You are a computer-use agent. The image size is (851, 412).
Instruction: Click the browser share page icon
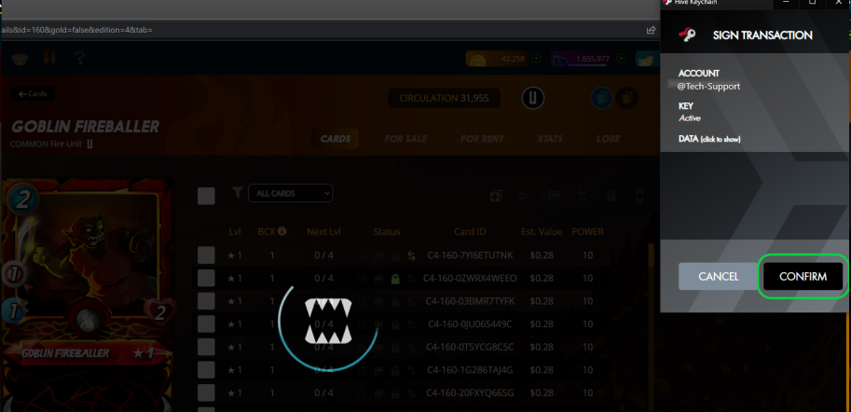(x=651, y=30)
